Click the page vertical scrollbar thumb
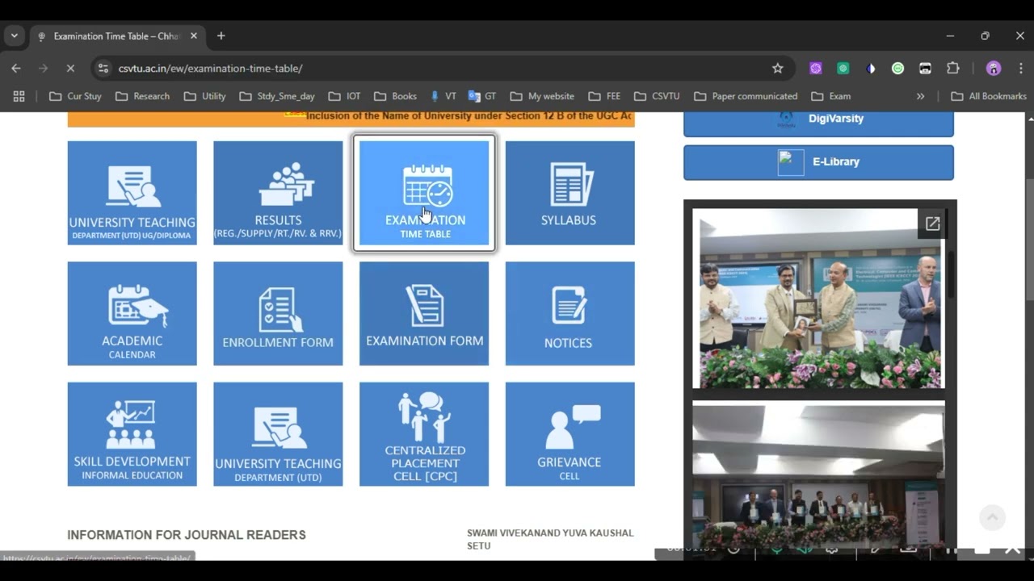 coord(1029,238)
